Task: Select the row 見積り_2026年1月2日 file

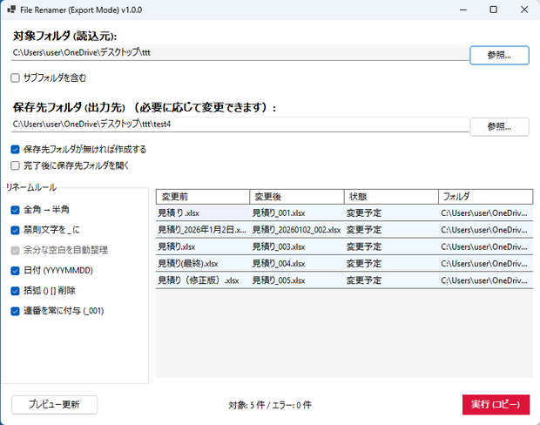Action: click(x=344, y=230)
